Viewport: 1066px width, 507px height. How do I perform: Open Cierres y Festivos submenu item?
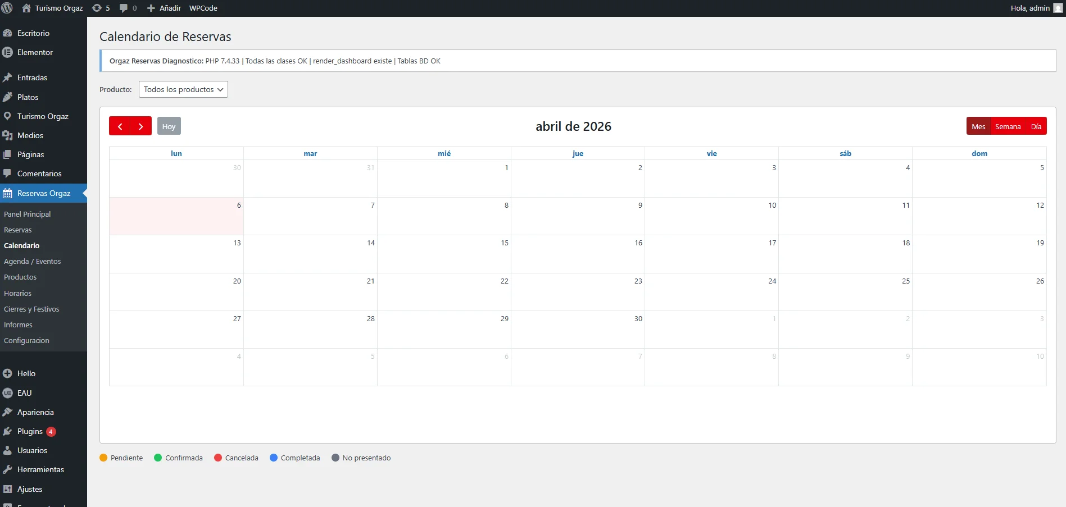click(x=31, y=309)
